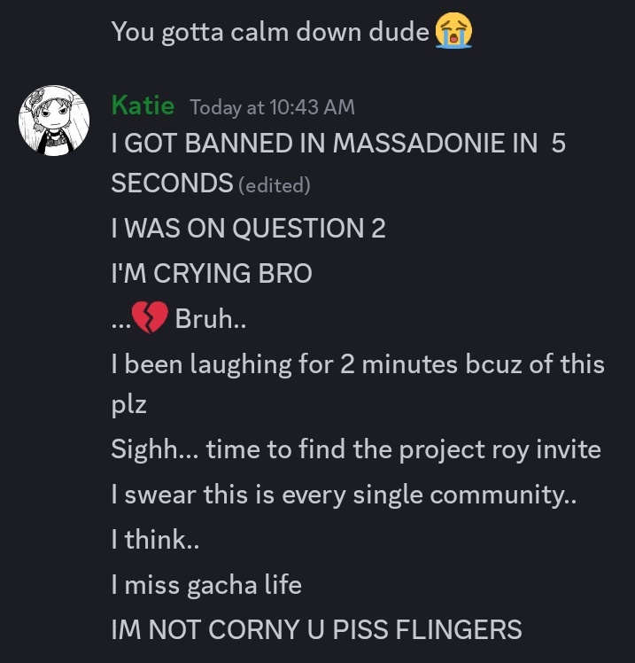Image resolution: width=635 pixels, height=663 pixels.
Task: Select the 'I swear this is every single community' message
Action: pyautogui.click(x=344, y=495)
